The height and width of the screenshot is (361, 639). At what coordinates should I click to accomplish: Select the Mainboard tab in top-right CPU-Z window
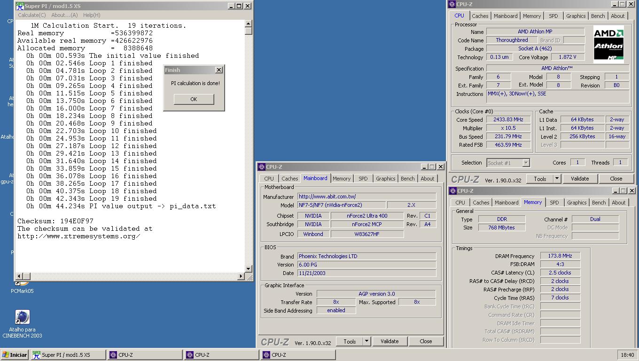[x=506, y=16]
